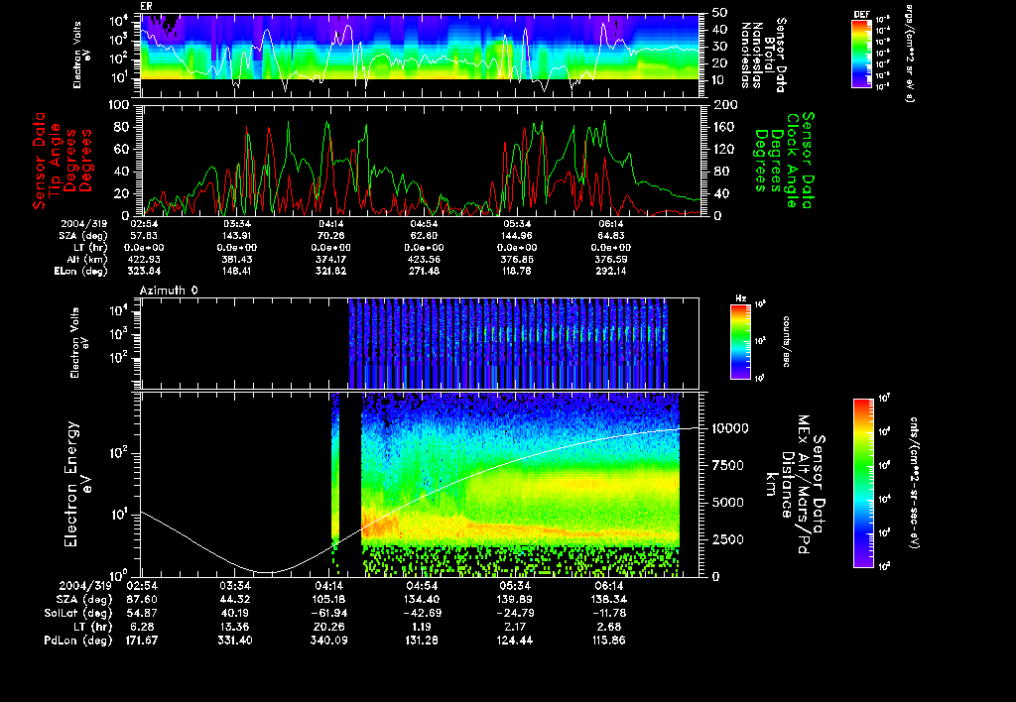Click the 10000 km distance tick label
This screenshot has height=702, width=1016.
(730, 428)
